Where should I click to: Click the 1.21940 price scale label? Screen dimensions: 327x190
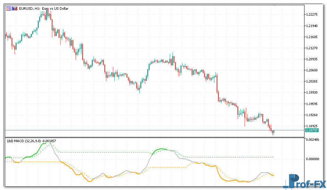312,26
